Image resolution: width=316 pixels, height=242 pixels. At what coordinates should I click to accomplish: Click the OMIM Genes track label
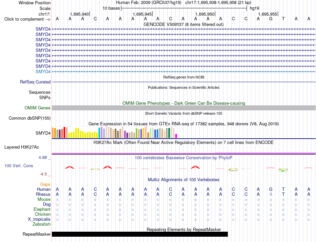coord(38,108)
